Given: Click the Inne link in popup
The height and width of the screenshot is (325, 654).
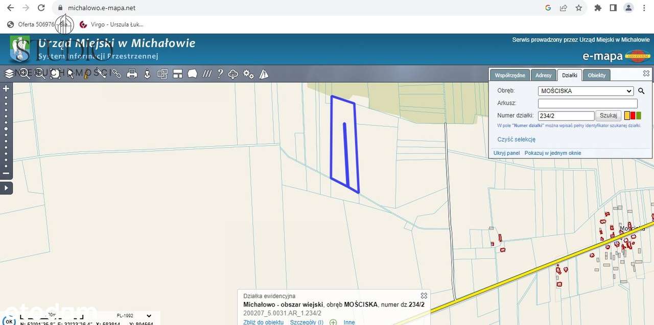Looking at the screenshot, I should pyautogui.click(x=349, y=322).
